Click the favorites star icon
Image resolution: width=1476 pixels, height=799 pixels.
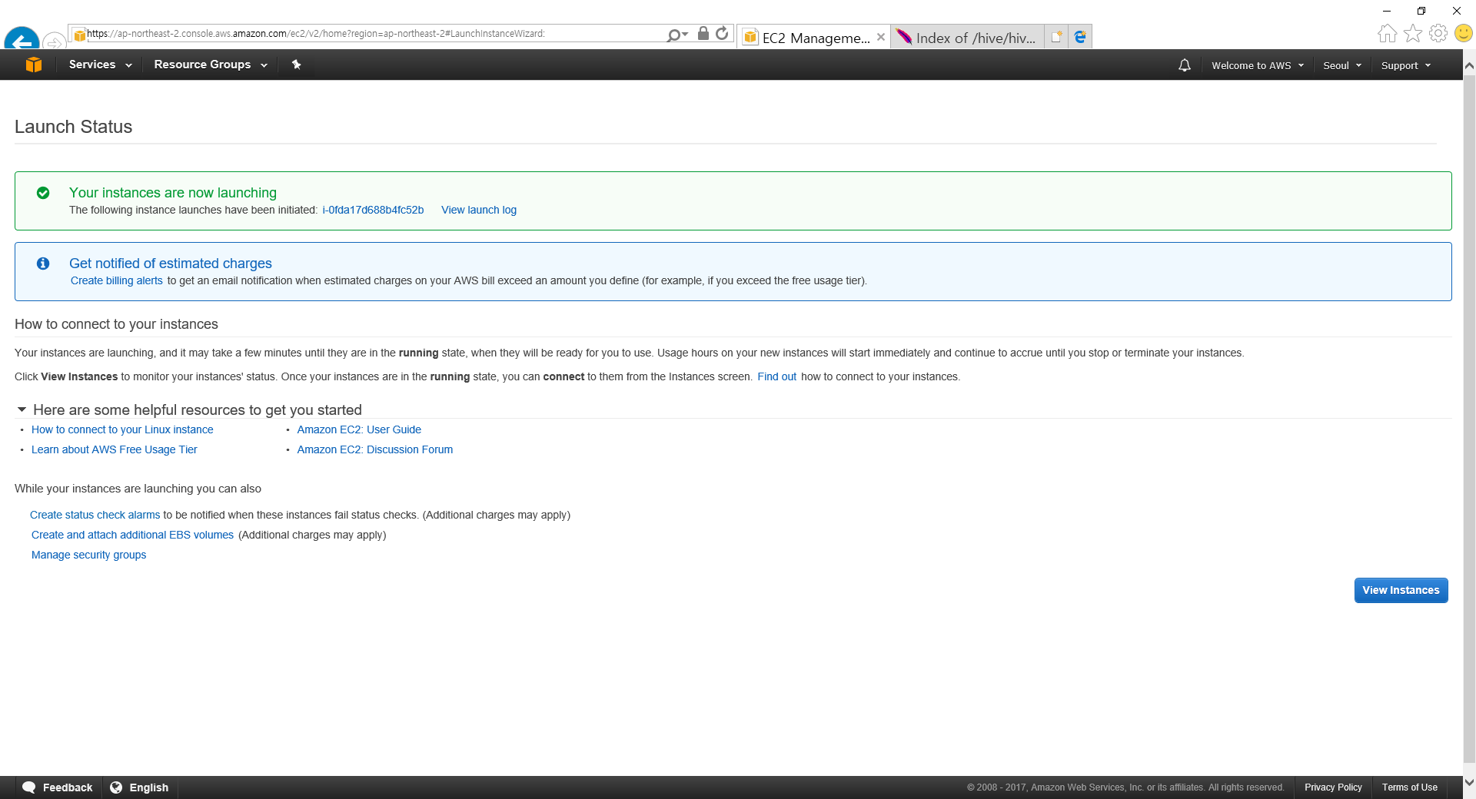pos(1413,33)
